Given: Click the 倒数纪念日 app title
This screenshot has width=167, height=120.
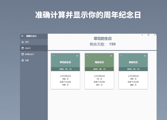Looking at the screenshot, I should (31, 36).
